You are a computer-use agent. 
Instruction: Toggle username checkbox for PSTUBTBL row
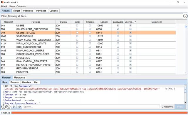tap(130, 72)
